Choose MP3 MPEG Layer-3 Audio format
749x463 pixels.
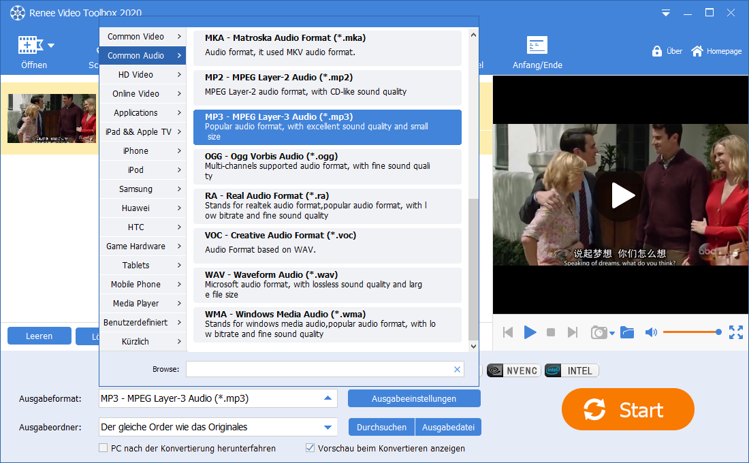328,127
